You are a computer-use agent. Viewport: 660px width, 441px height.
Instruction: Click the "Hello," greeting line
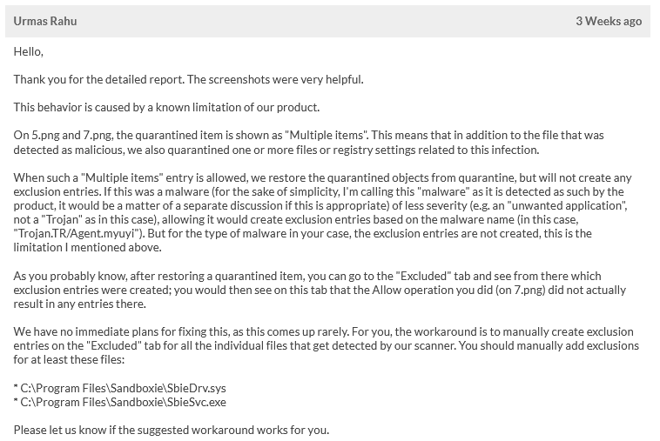coord(29,52)
